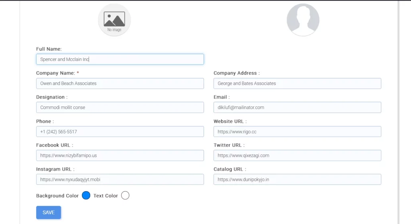Image resolution: width=411 pixels, height=224 pixels.
Task: Focus the Full Name input field
Action: point(120,59)
